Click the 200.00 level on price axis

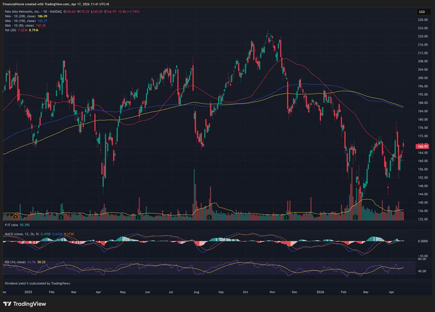423,78
